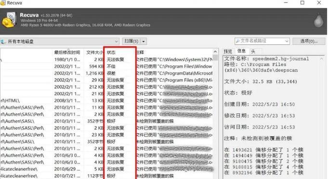
Task: Switch to the 头 tab
Action: click(x=253, y=52)
